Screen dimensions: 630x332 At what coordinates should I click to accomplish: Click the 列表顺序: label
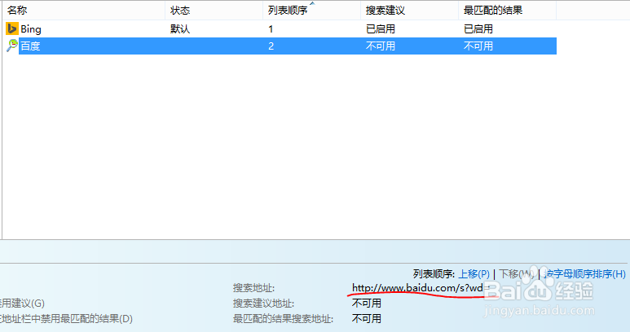(434, 274)
